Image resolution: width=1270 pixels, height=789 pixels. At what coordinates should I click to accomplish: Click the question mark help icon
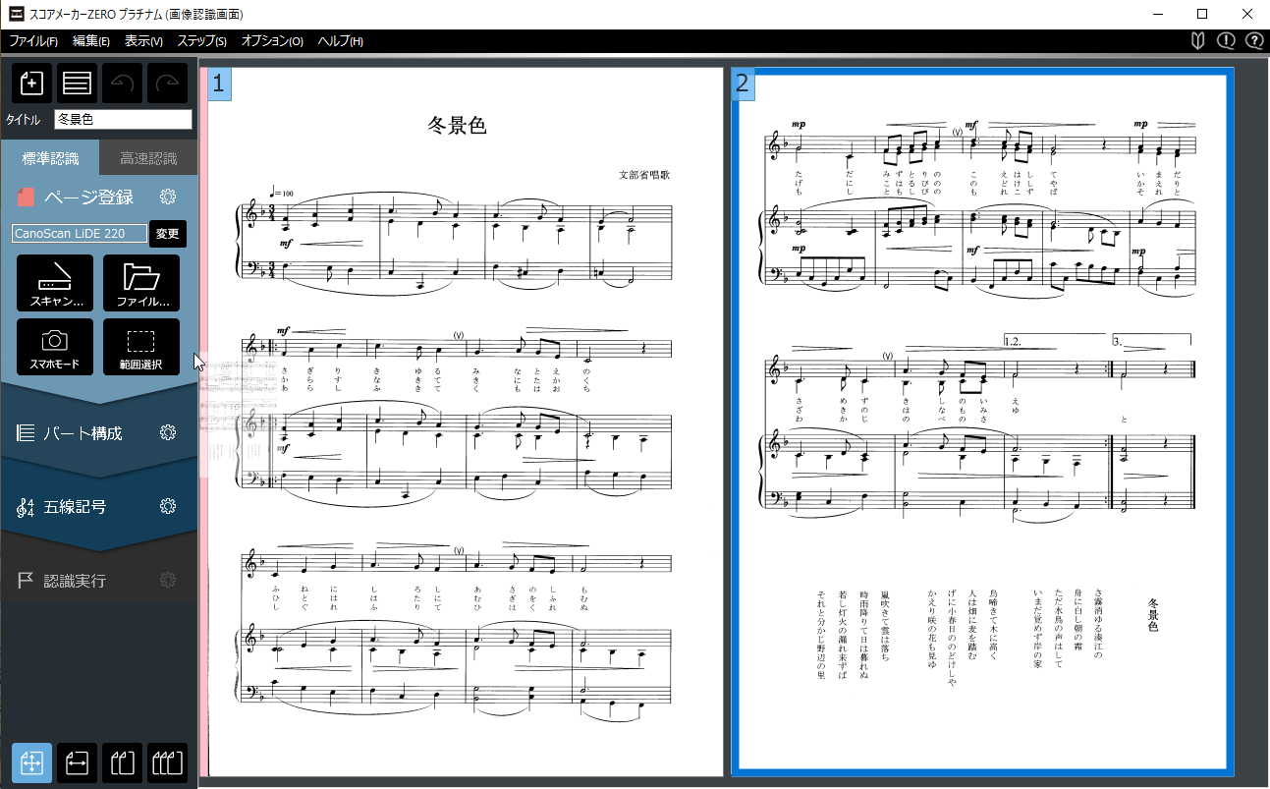pyautogui.click(x=1254, y=40)
